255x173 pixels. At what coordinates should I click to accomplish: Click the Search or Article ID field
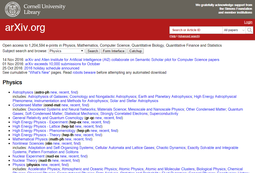point(196,30)
